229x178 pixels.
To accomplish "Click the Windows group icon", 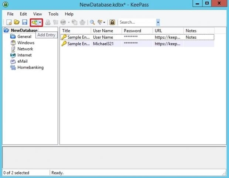I will pos(13,43).
